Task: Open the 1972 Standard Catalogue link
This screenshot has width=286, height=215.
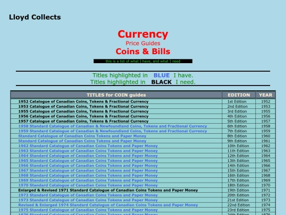Action: [x=88, y=195]
